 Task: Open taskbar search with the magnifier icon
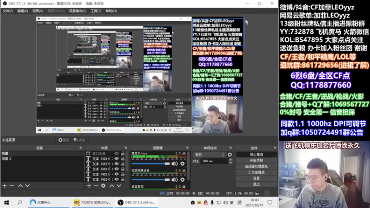click(20, 202)
